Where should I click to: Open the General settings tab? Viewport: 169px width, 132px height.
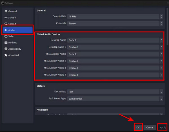point(18,11)
